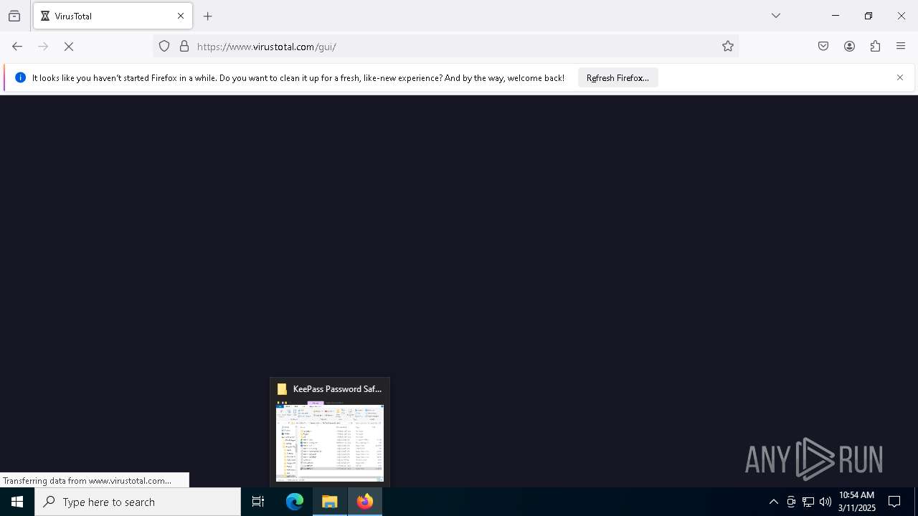Open File Explorer taskbar icon
918x516 pixels.
point(330,502)
